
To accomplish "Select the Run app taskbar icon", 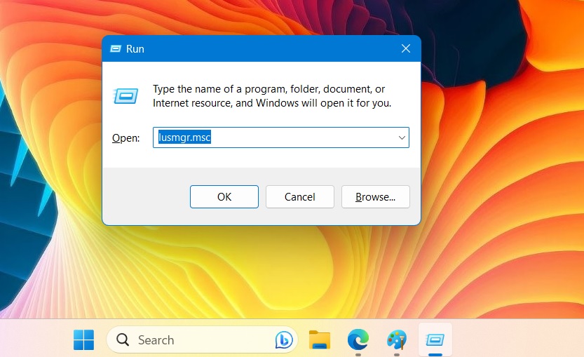I will (435, 340).
